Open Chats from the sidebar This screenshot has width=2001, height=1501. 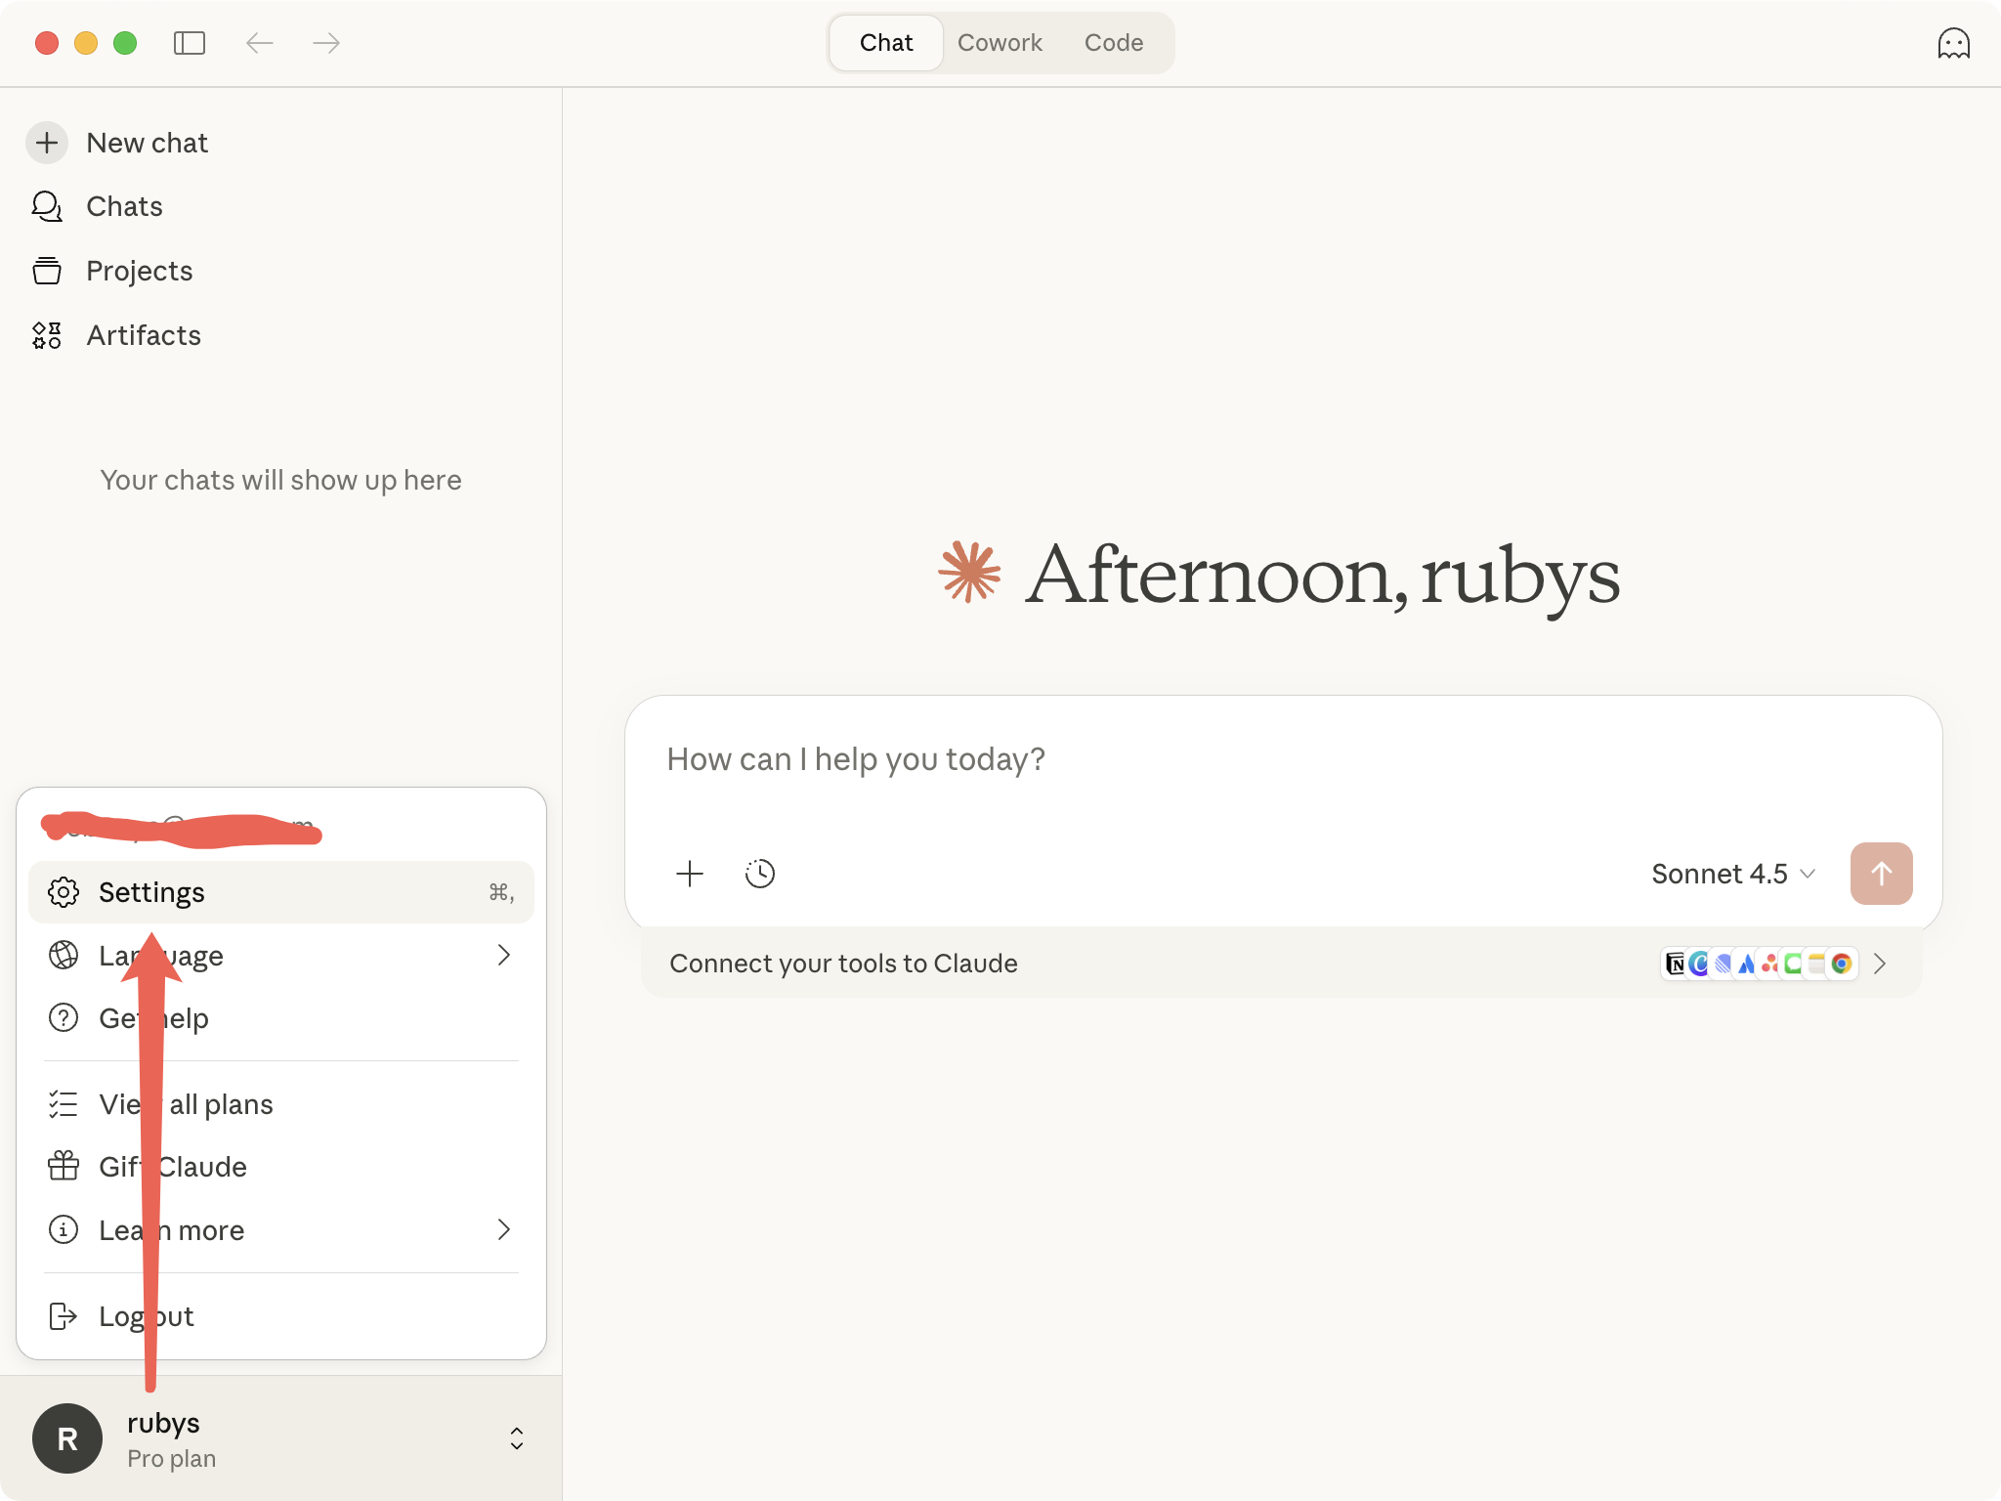[x=124, y=206]
